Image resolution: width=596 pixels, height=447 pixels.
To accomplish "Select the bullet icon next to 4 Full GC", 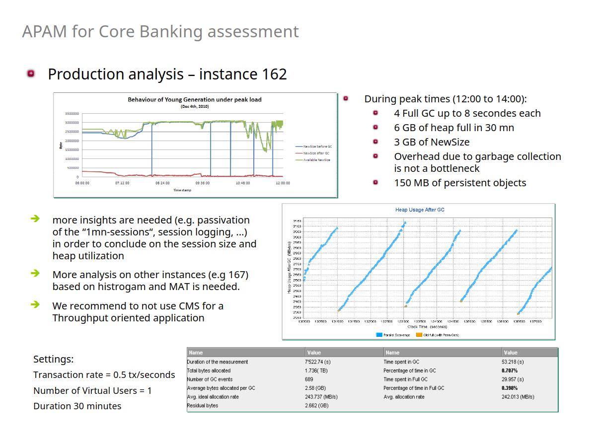I will pyautogui.click(x=375, y=113).
